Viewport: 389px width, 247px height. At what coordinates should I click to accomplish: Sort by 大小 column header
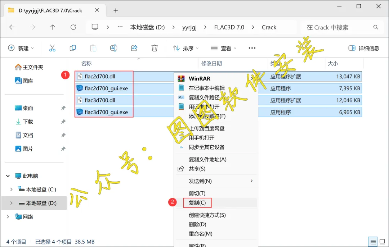[333, 63]
